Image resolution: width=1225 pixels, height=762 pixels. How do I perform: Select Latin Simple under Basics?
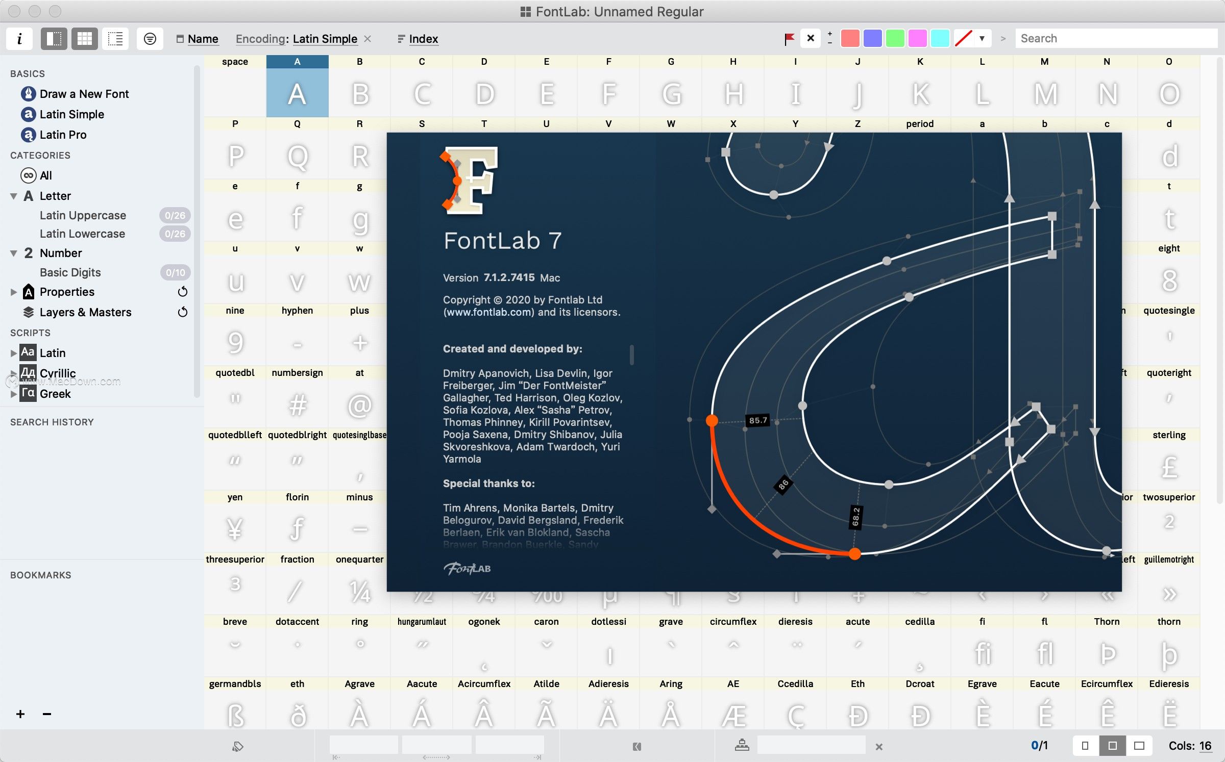[x=72, y=114]
